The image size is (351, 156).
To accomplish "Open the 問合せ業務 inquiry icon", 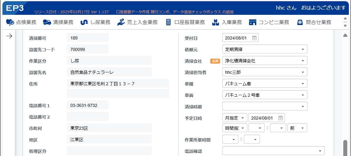I will 300,22.
